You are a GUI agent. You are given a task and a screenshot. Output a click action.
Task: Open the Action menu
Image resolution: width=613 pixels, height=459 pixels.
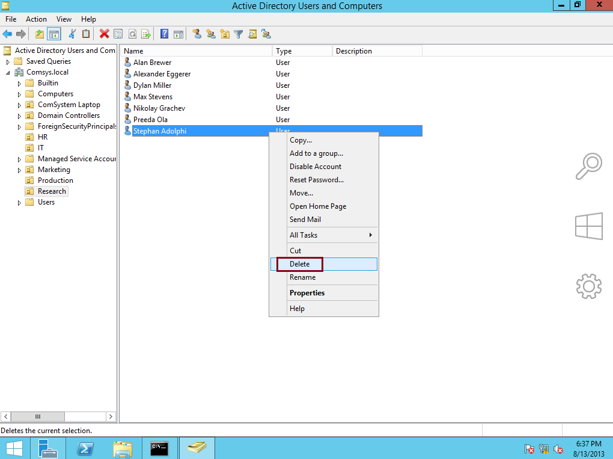(x=36, y=19)
